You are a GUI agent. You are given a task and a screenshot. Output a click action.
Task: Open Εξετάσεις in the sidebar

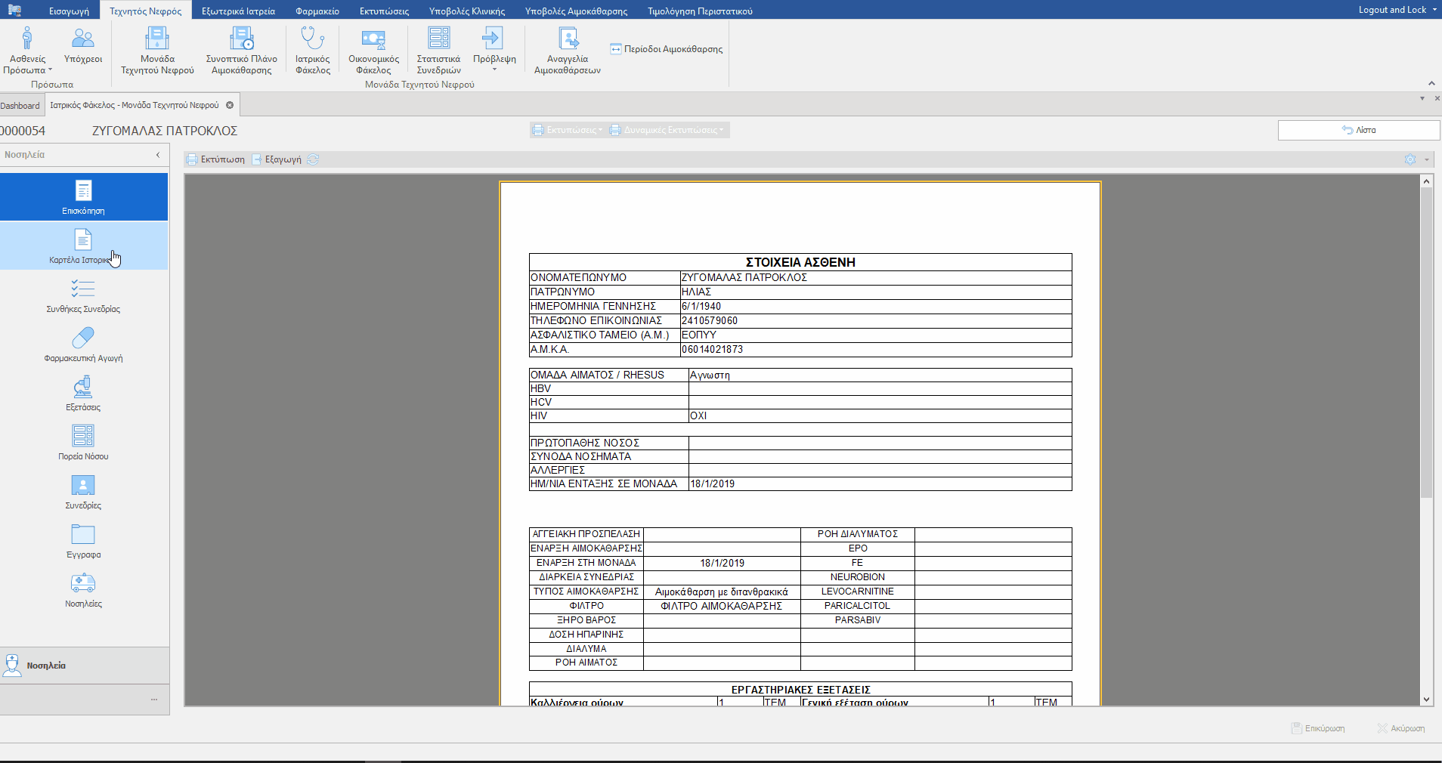(83, 394)
